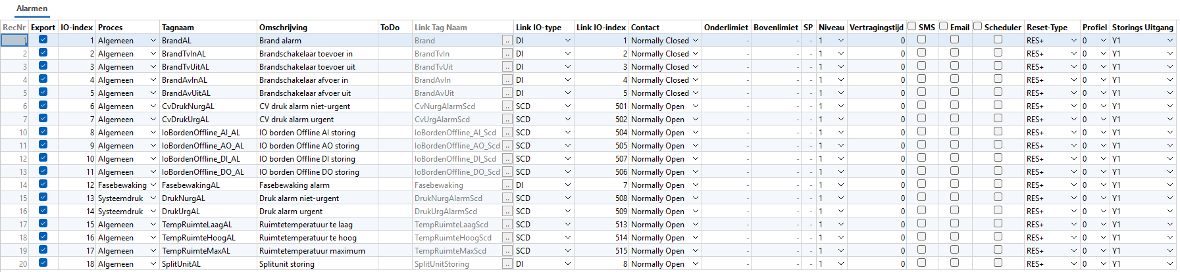
Task: Edit the description field 'CV druk alarm urgent'
Action: coord(317,120)
